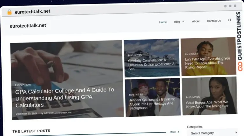
Task: Open the About page
Action: (196, 21)
